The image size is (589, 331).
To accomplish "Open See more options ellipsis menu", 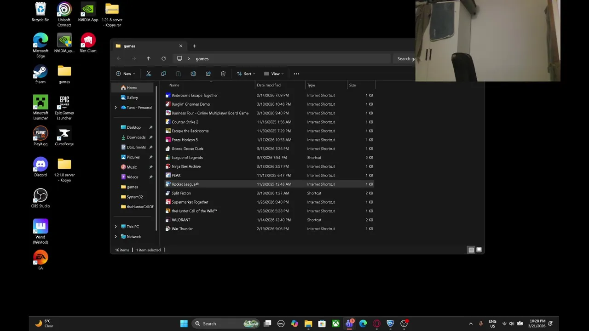I will pyautogui.click(x=296, y=74).
